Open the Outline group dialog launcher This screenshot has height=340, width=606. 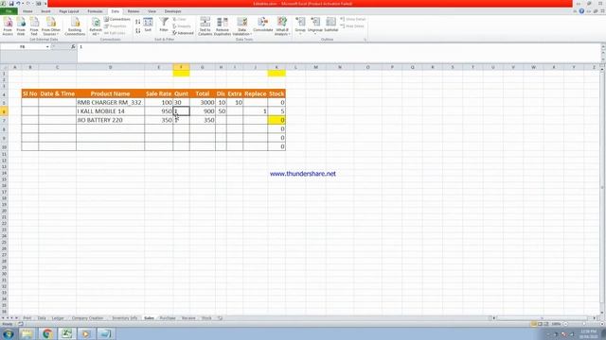point(365,40)
